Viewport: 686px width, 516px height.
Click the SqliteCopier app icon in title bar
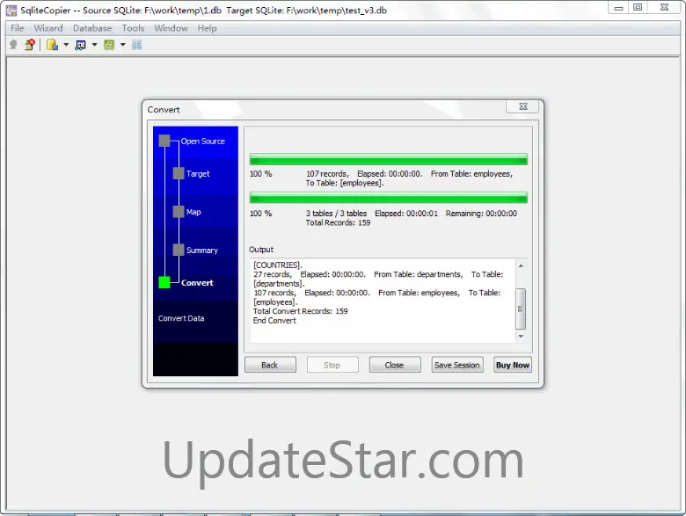[x=11, y=10]
